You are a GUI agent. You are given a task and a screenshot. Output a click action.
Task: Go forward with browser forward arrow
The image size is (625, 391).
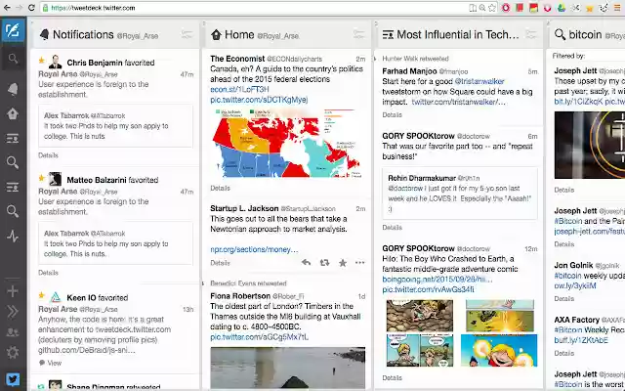pyautogui.click(x=20, y=8)
